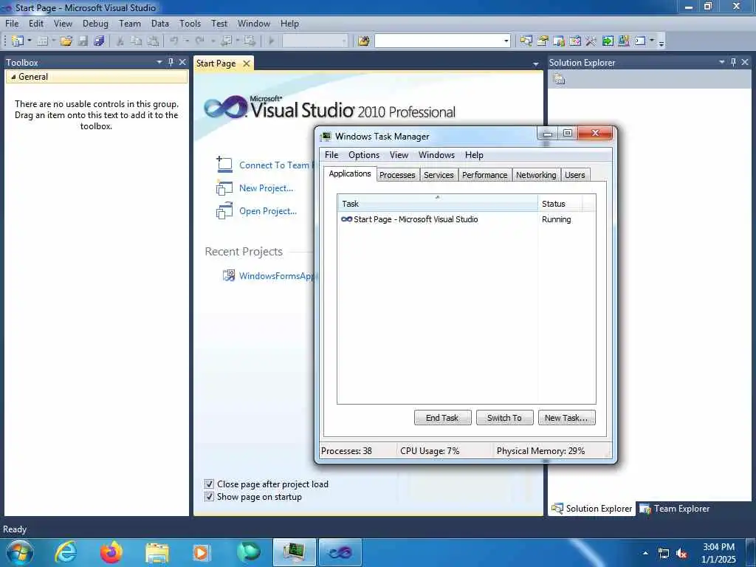This screenshot has width=756, height=567.
Task: Switch to the Team Explorer bottom tab
Action: (x=675, y=509)
